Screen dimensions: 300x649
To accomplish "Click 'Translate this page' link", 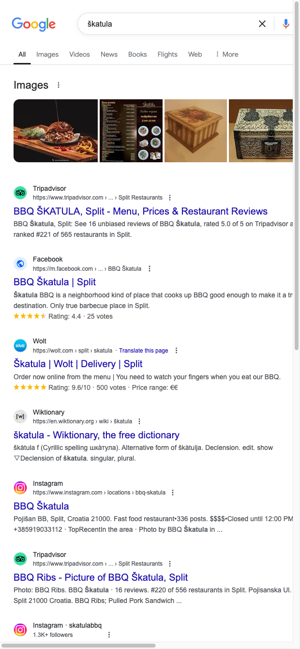I will coord(144,351).
